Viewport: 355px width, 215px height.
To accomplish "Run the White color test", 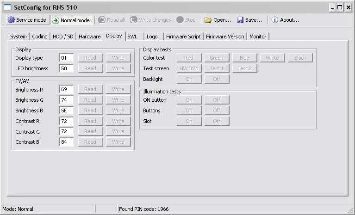I will [x=272, y=58].
